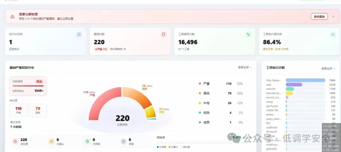This screenshot has width=341, height=152.
Task: Dismiss the 需要立即处理 alert banner
Action: tap(333, 16)
